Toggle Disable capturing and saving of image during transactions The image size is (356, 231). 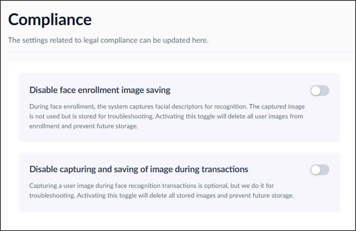(320, 170)
